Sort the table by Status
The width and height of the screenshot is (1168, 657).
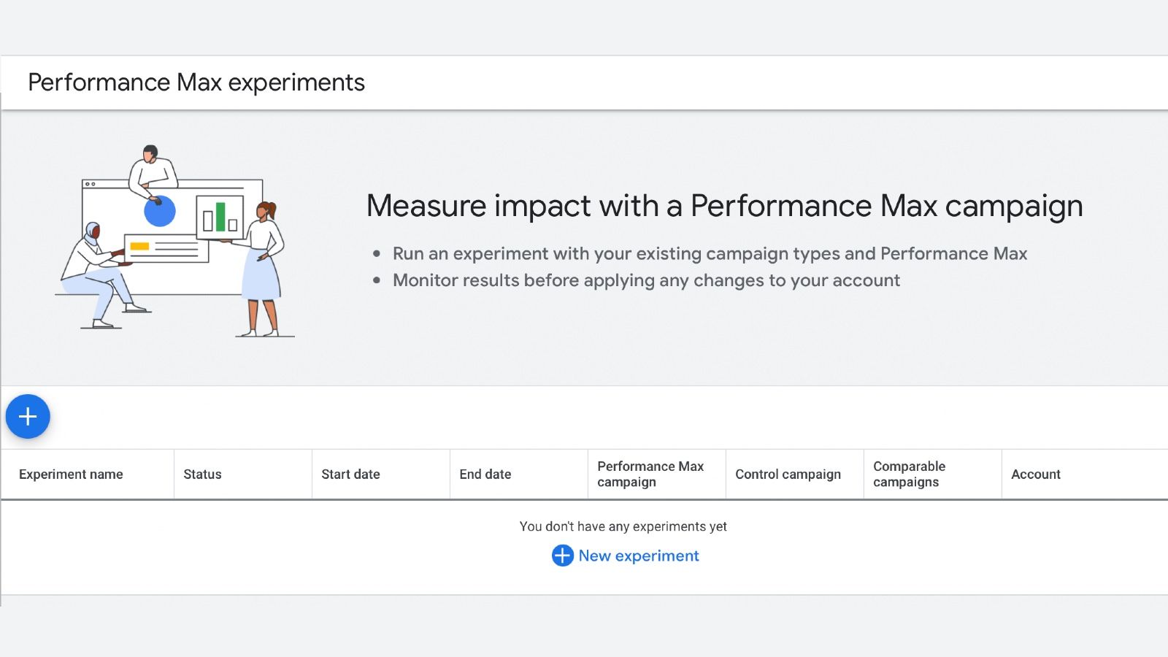pos(202,474)
